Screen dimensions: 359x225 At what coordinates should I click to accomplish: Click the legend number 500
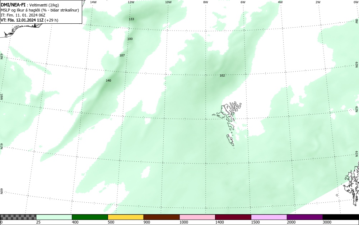[111, 222]
